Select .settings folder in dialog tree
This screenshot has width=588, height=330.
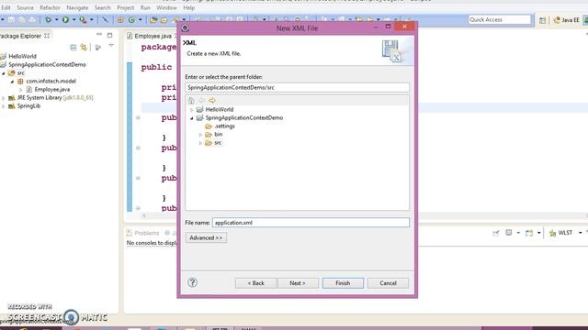click(224, 126)
